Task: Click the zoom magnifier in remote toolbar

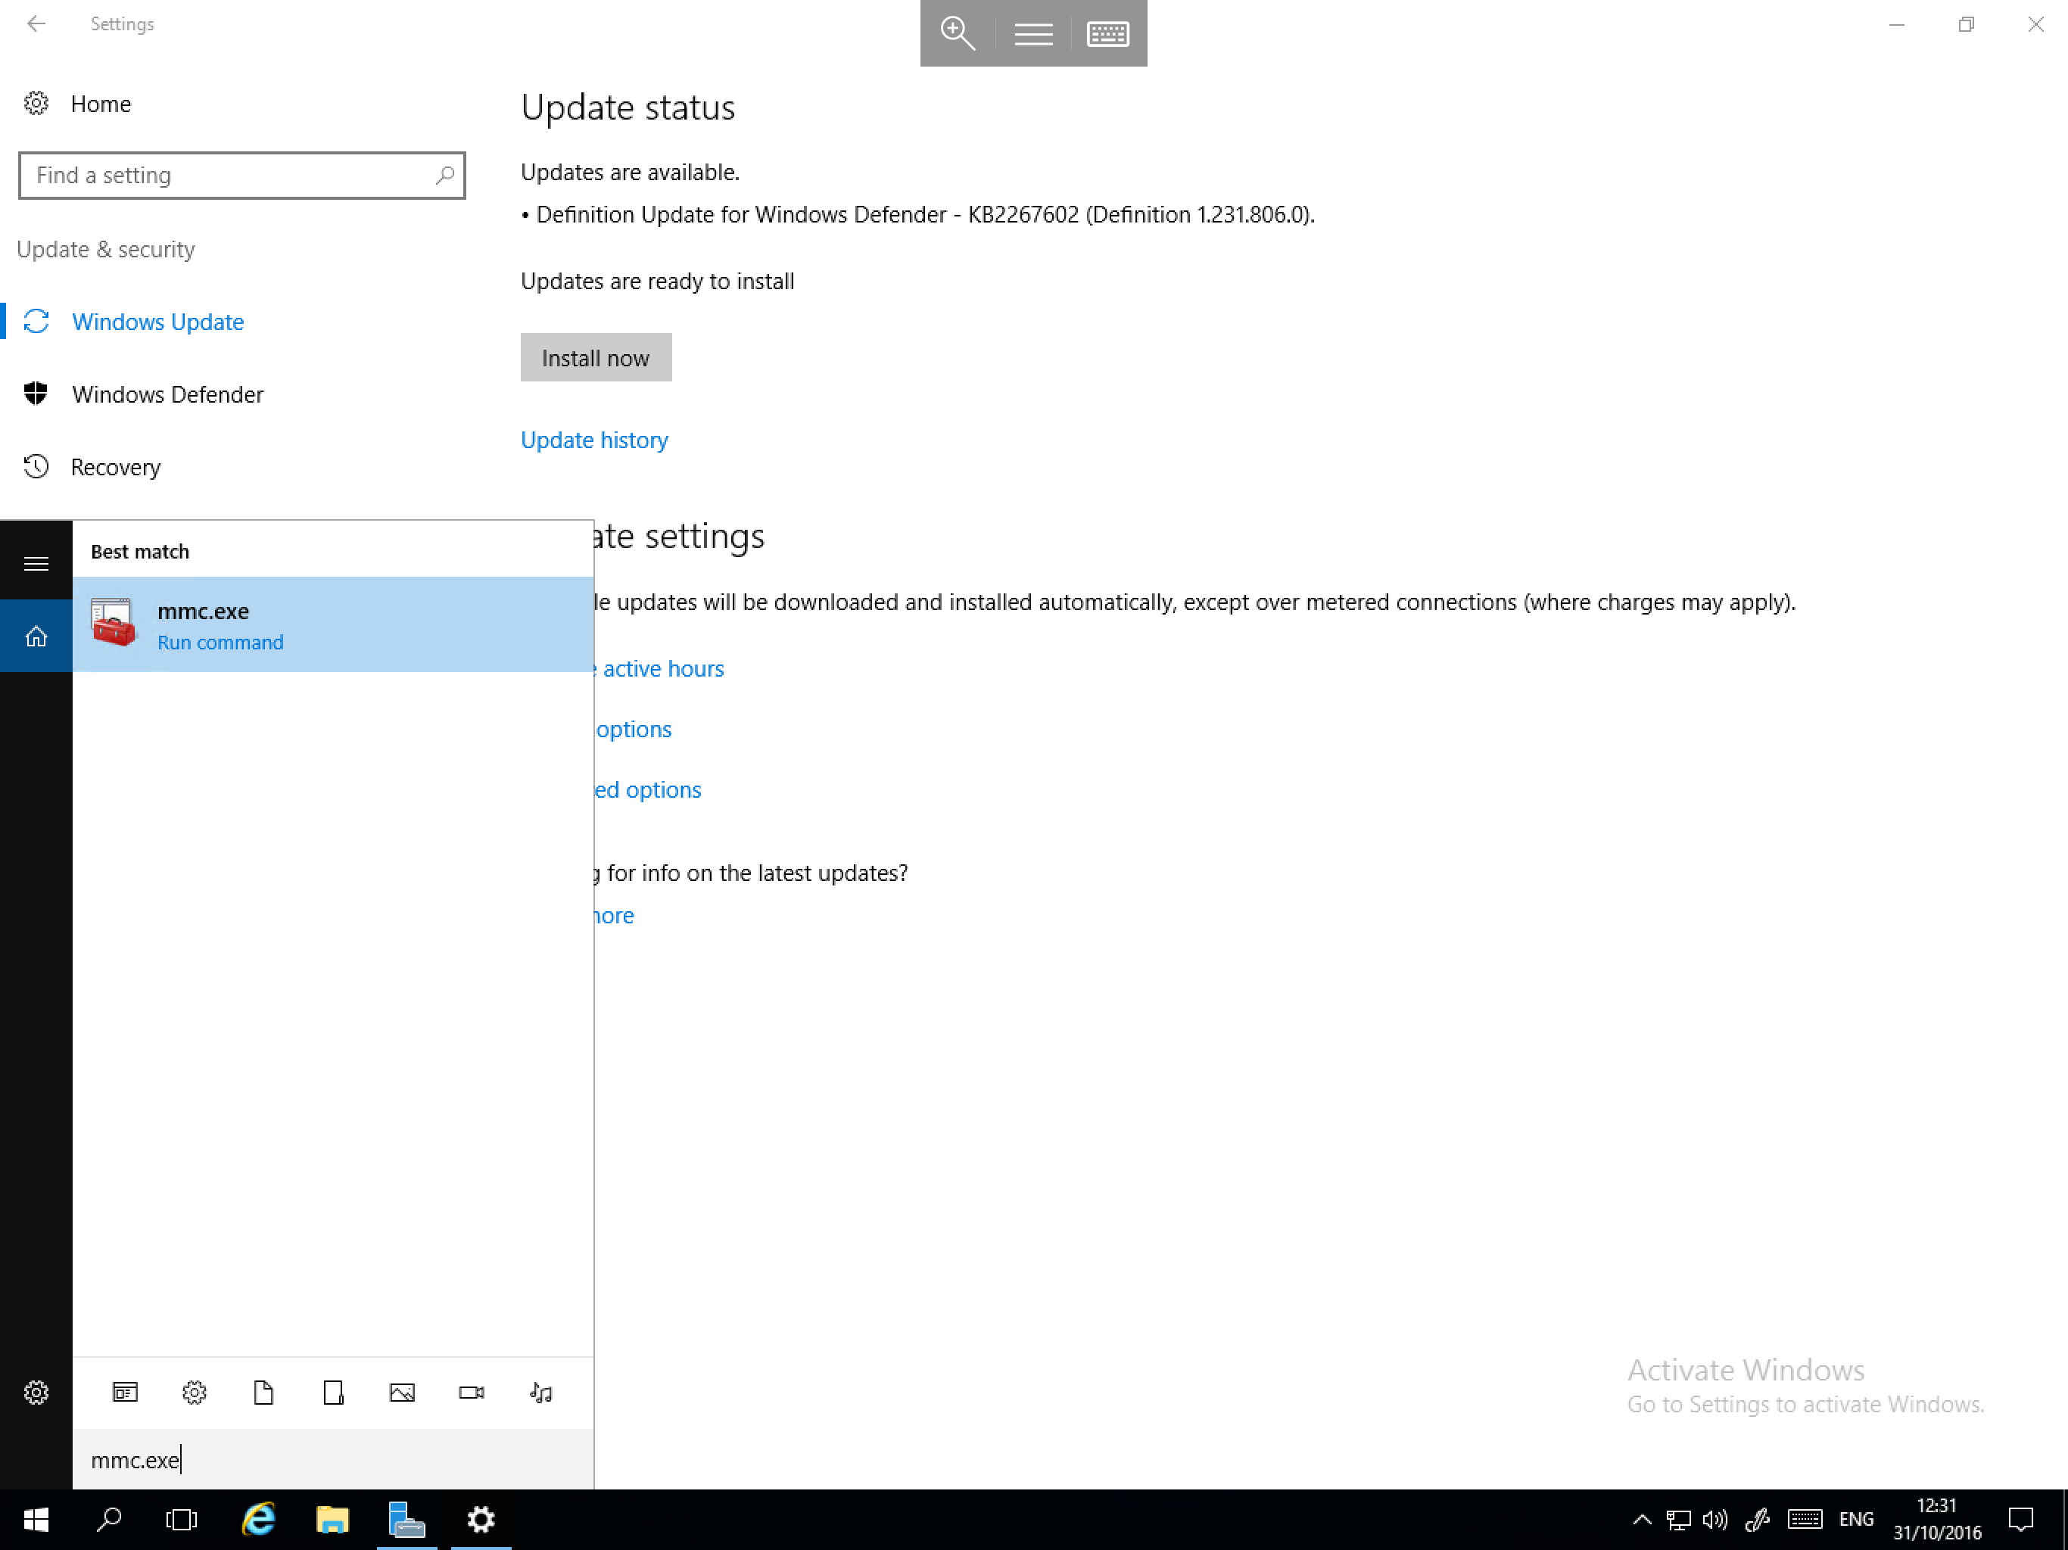Action: (958, 33)
